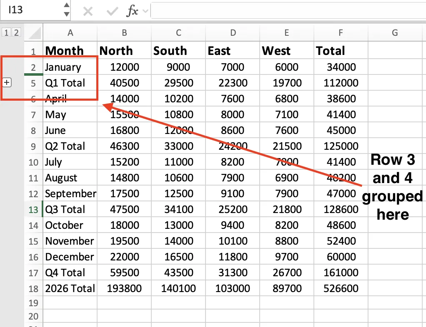Click cell with value 112000

(x=341, y=83)
